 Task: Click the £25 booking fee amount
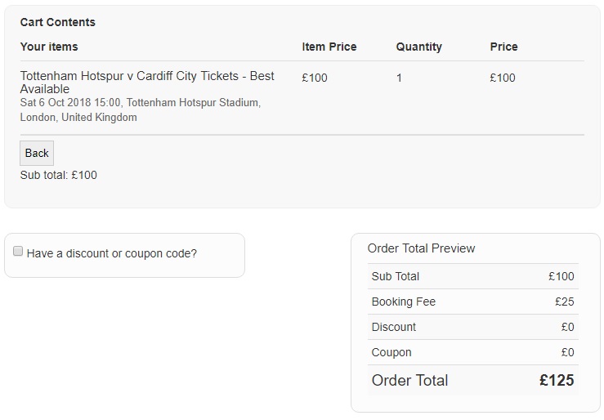[x=564, y=302]
